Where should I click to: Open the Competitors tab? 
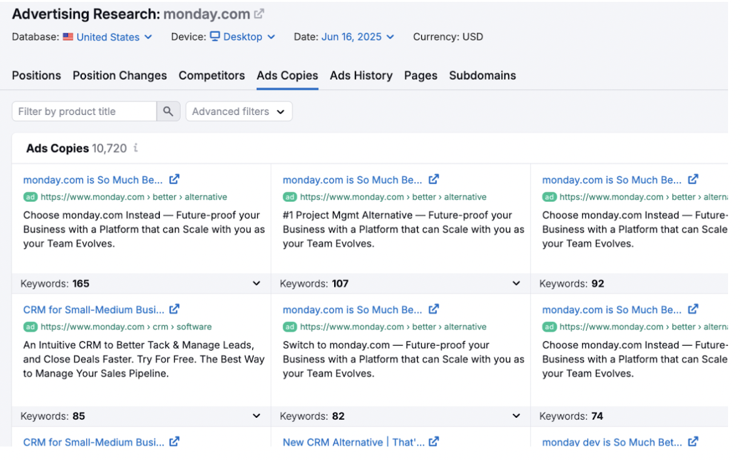(x=211, y=75)
